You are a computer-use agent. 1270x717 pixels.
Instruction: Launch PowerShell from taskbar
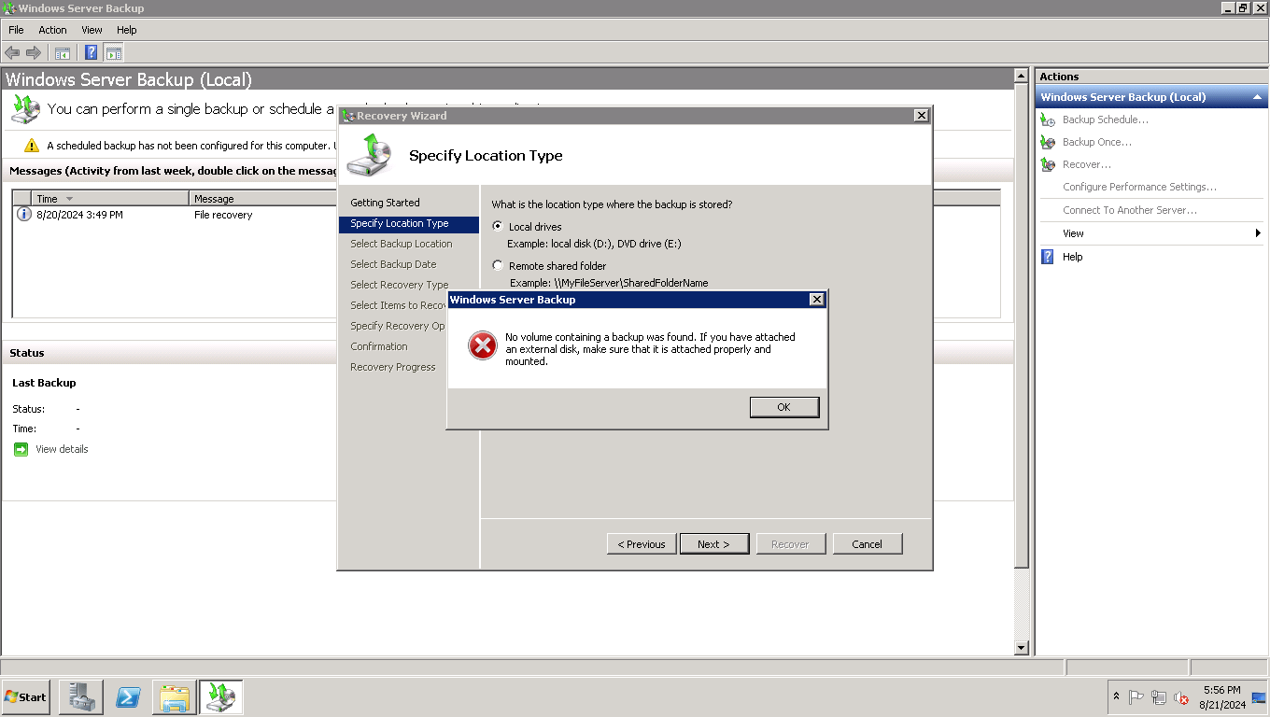[x=128, y=696]
